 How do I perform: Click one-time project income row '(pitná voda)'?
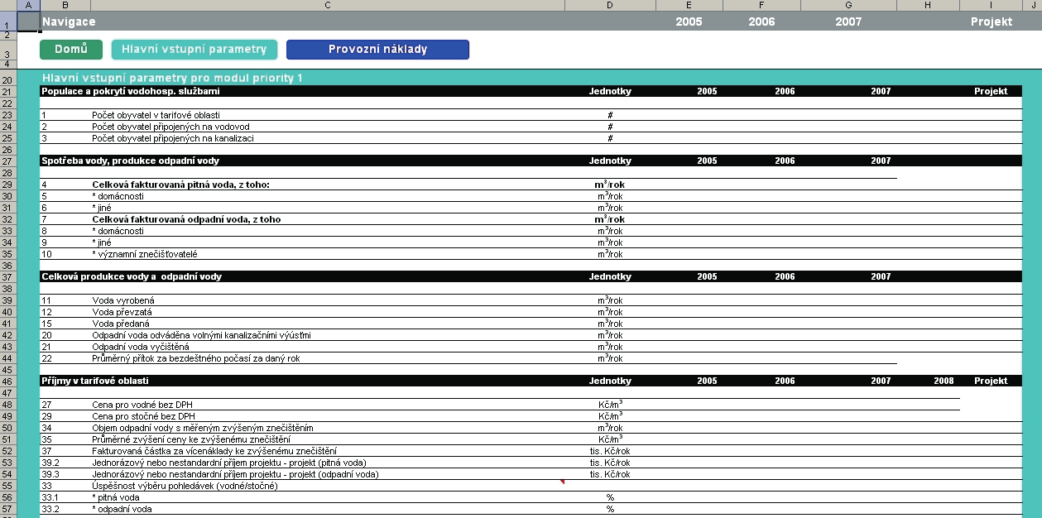click(229, 463)
